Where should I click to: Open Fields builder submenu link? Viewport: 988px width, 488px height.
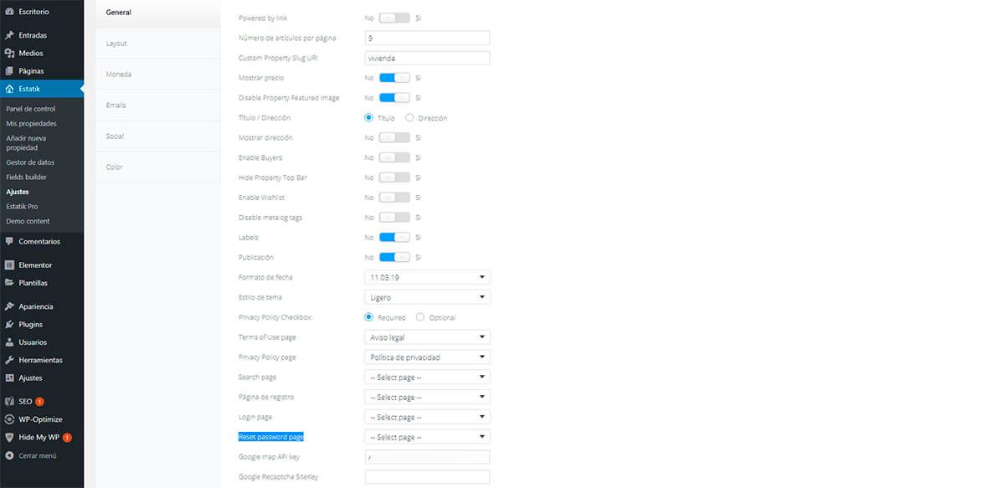[x=27, y=177]
